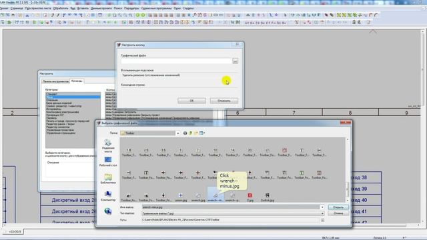Expand the Toolbar folder dropdown
Screen dimensions: 427x240
pyautogui.click(x=177, y=133)
